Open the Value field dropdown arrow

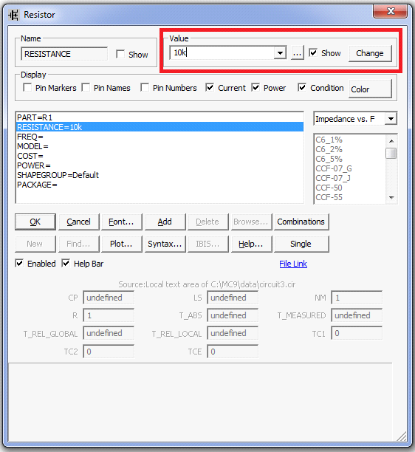(280, 53)
